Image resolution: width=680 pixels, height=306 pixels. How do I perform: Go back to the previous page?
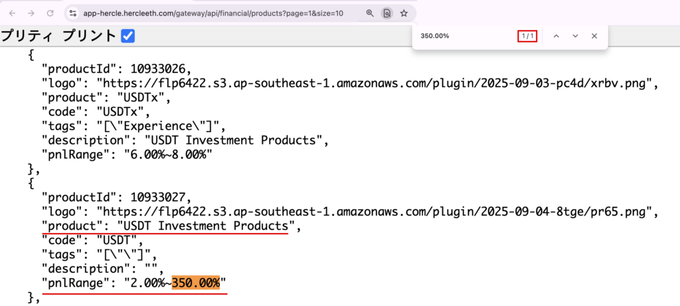13,13
